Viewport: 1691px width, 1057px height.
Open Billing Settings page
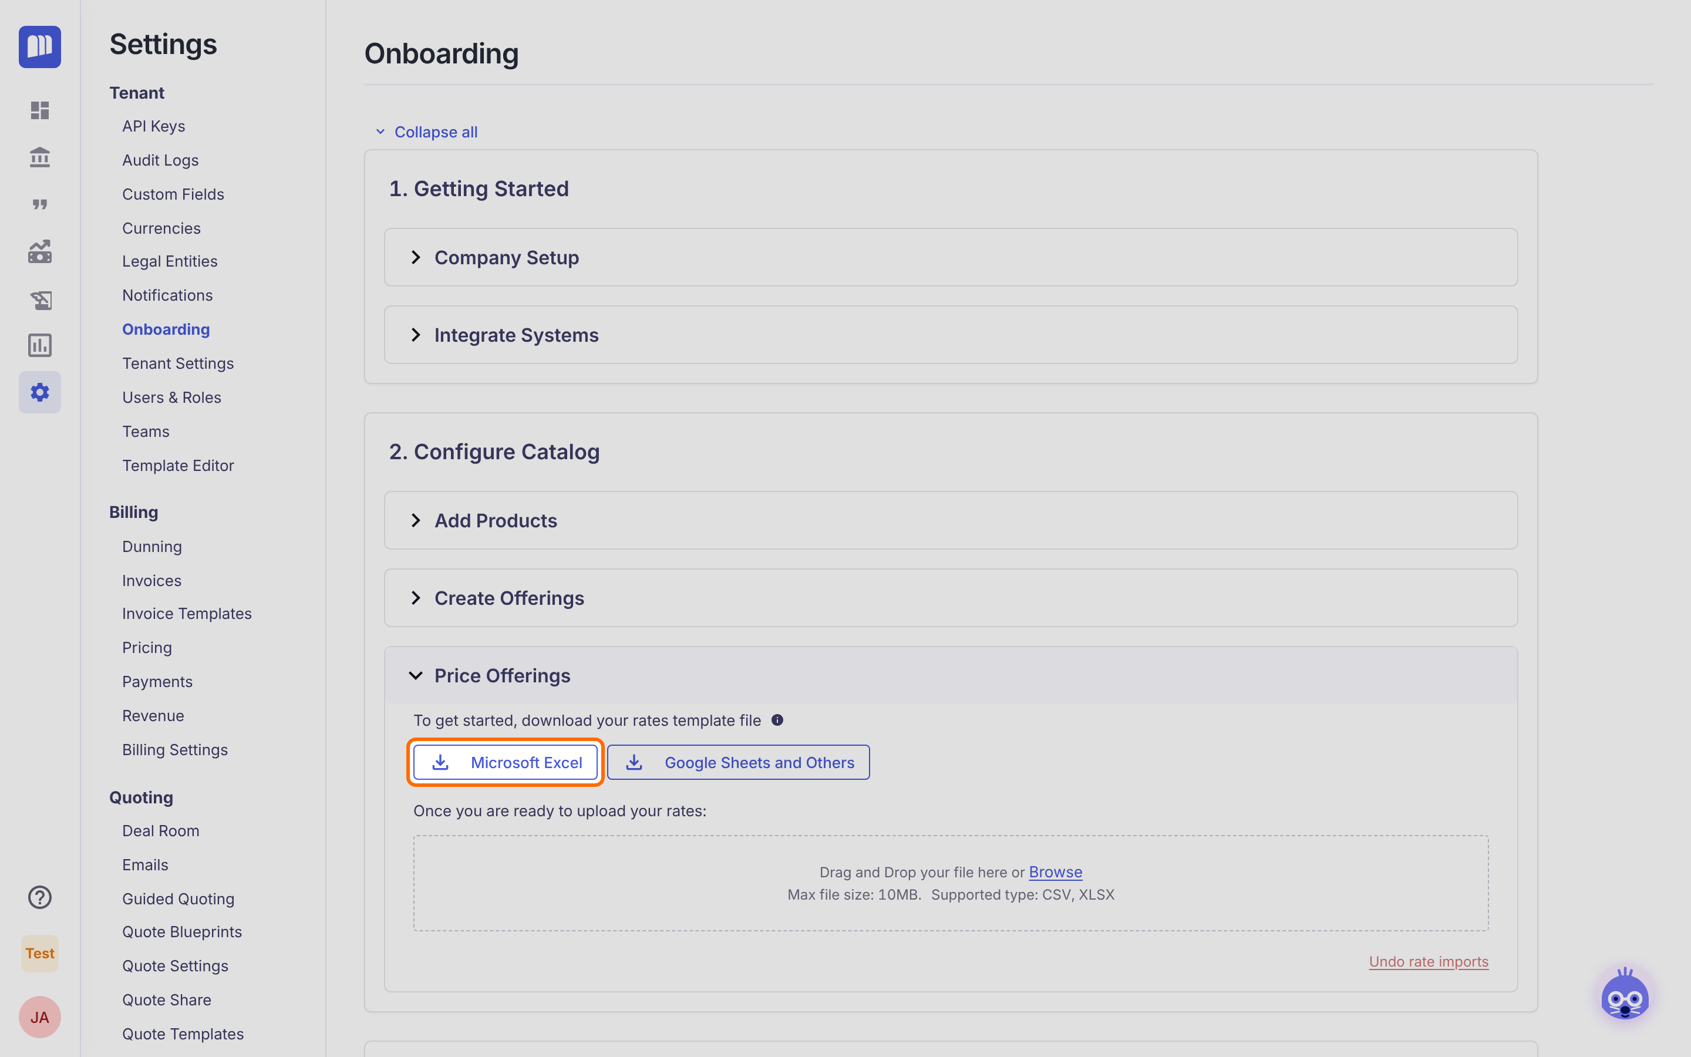click(x=175, y=750)
